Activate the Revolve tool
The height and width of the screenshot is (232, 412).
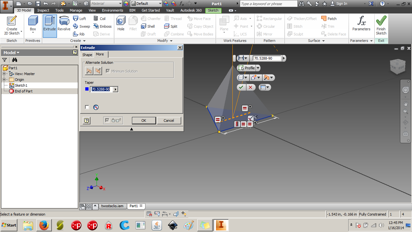point(64,24)
